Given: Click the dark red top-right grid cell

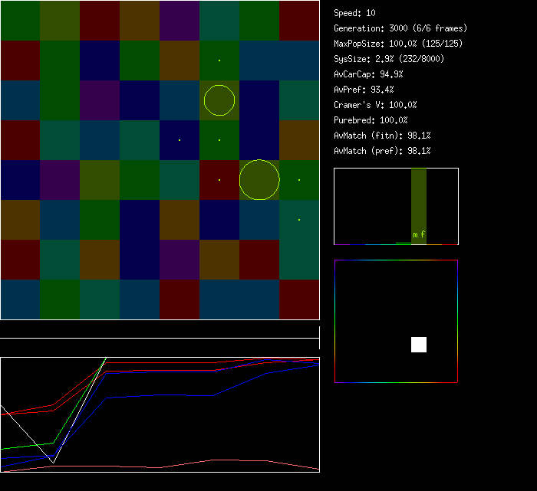Looking at the screenshot, I should point(299,21).
